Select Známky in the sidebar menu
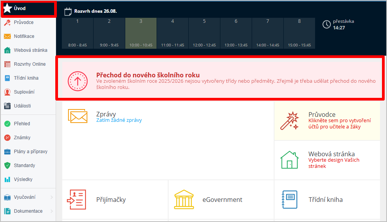Screen dimensions: 387x222 (x=22, y=138)
